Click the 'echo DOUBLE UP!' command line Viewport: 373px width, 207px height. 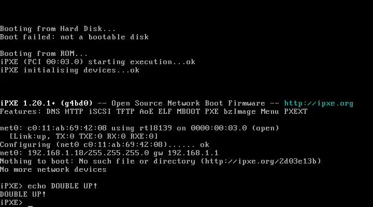pyautogui.click(x=49, y=186)
